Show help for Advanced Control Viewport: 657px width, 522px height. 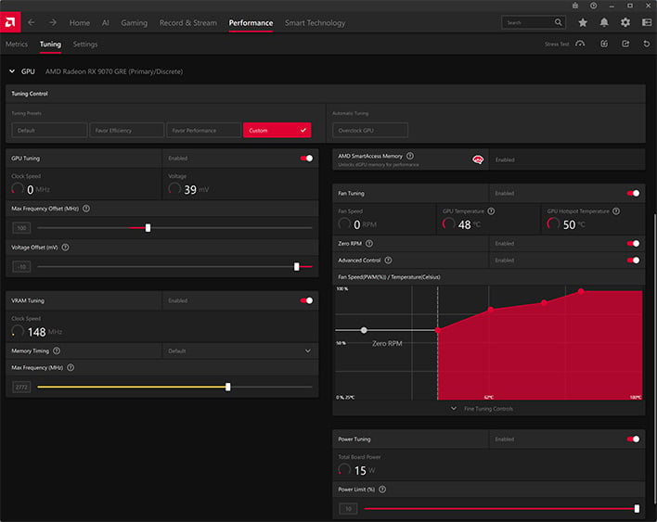[389, 261]
